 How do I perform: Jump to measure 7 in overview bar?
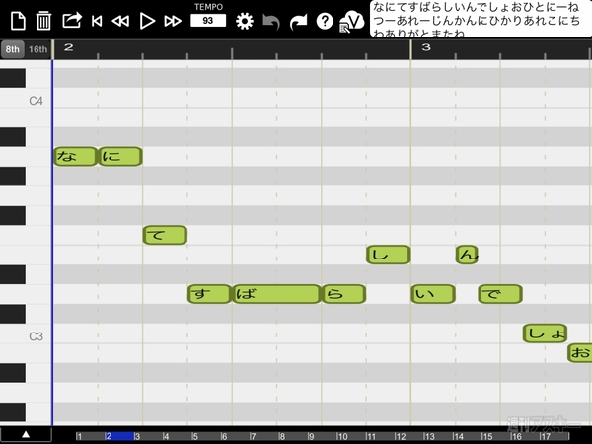click(263, 436)
